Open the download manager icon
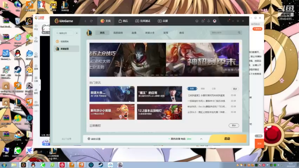 [x=209, y=21]
